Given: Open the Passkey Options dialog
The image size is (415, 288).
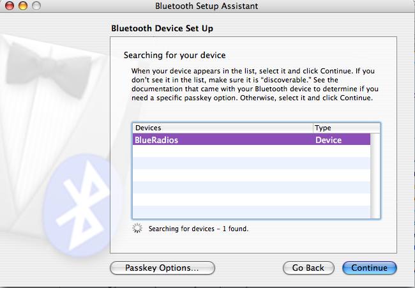Looking at the screenshot, I should (162, 268).
